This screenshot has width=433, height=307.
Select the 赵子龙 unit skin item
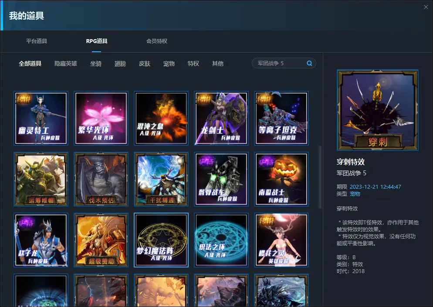(41, 240)
